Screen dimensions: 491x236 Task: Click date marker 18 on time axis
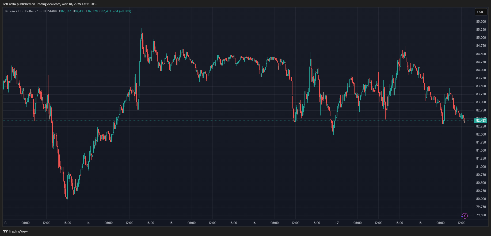coord(420,223)
